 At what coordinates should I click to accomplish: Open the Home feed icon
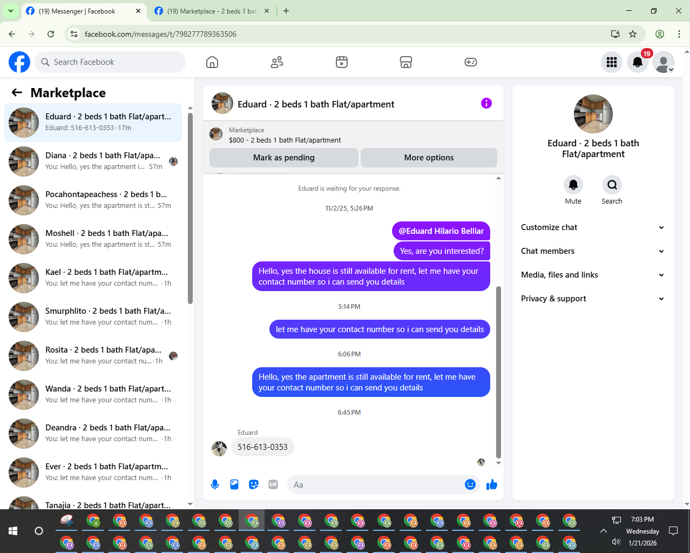[212, 62]
